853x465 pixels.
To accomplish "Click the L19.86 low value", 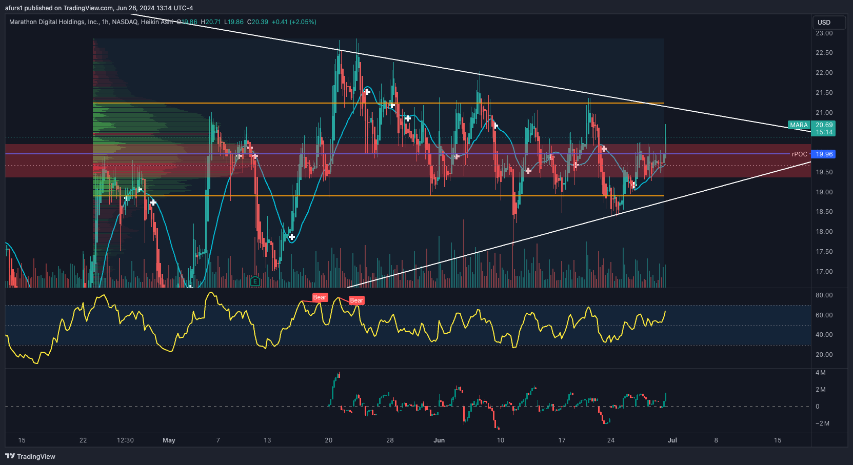I will [x=234, y=22].
